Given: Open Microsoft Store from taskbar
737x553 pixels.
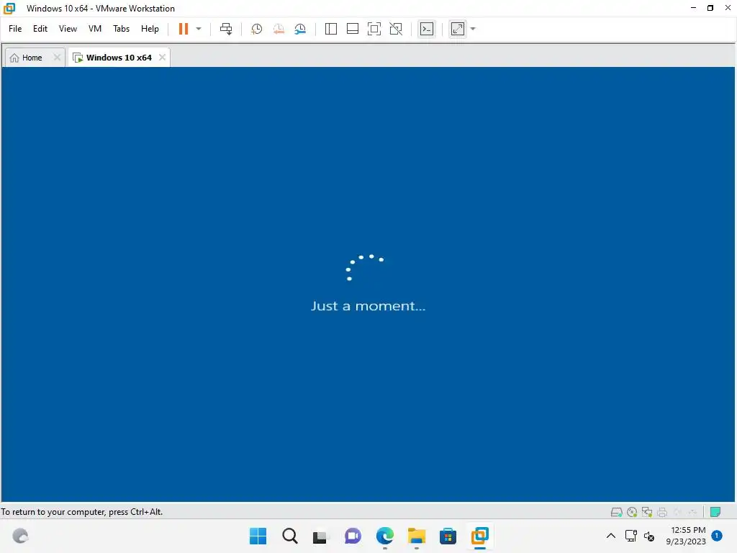Looking at the screenshot, I should 448,536.
